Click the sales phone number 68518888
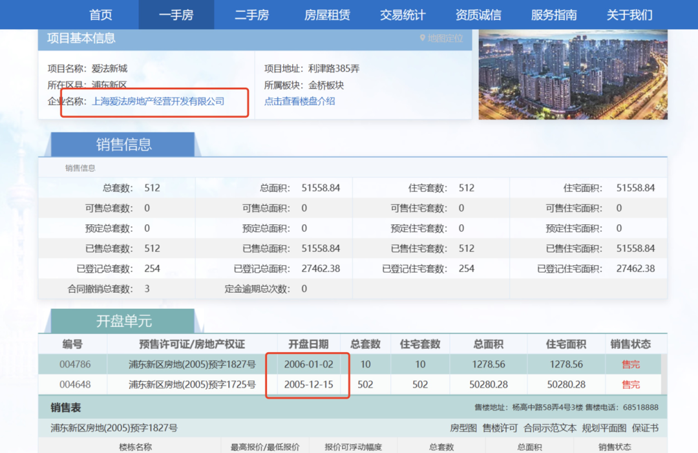Screen dimensions: 698x453 (x=640, y=408)
